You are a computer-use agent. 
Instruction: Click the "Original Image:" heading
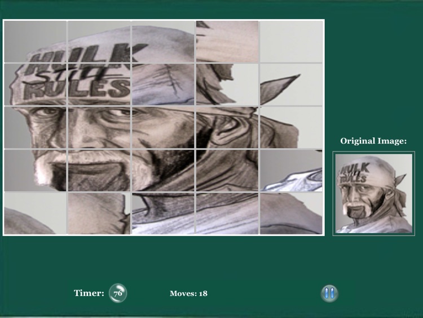coord(373,141)
